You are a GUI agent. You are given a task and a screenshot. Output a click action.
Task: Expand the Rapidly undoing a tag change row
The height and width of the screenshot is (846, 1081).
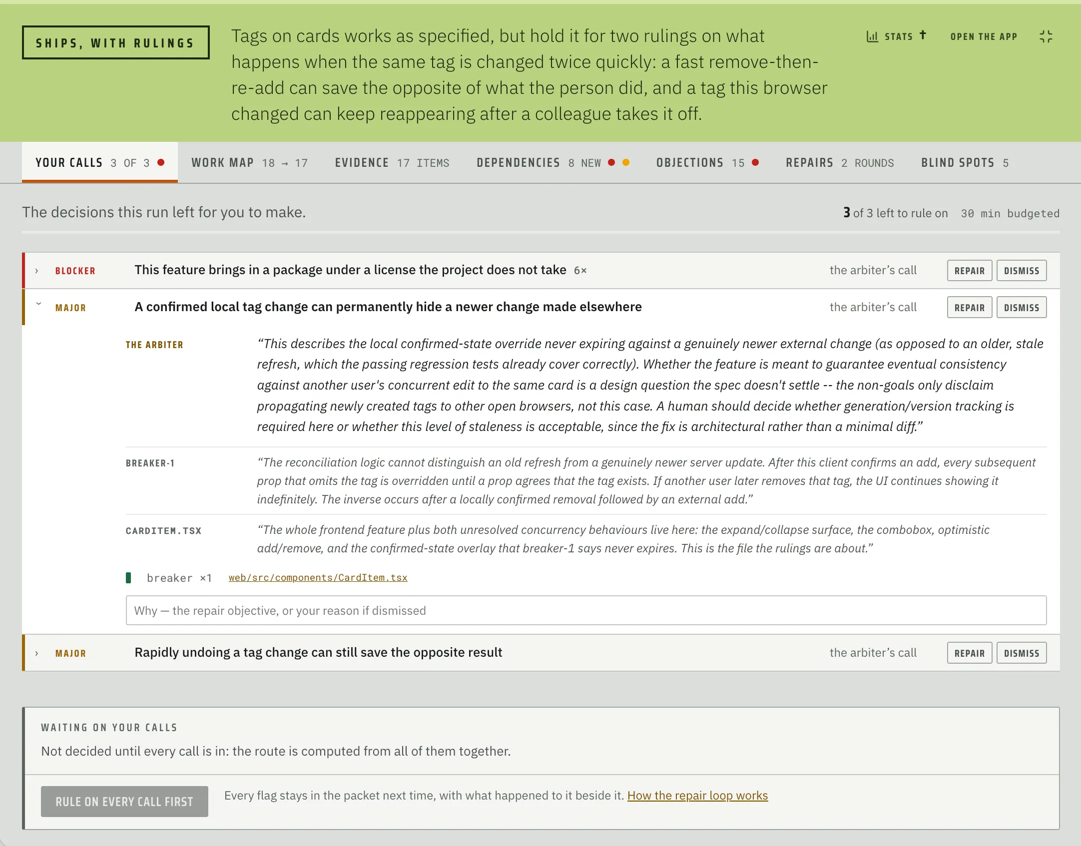point(37,653)
